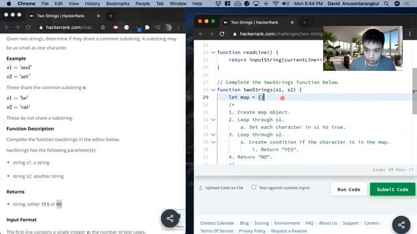Go back in left Chrome window
The width and height of the screenshot is (417, 234).
7,27
